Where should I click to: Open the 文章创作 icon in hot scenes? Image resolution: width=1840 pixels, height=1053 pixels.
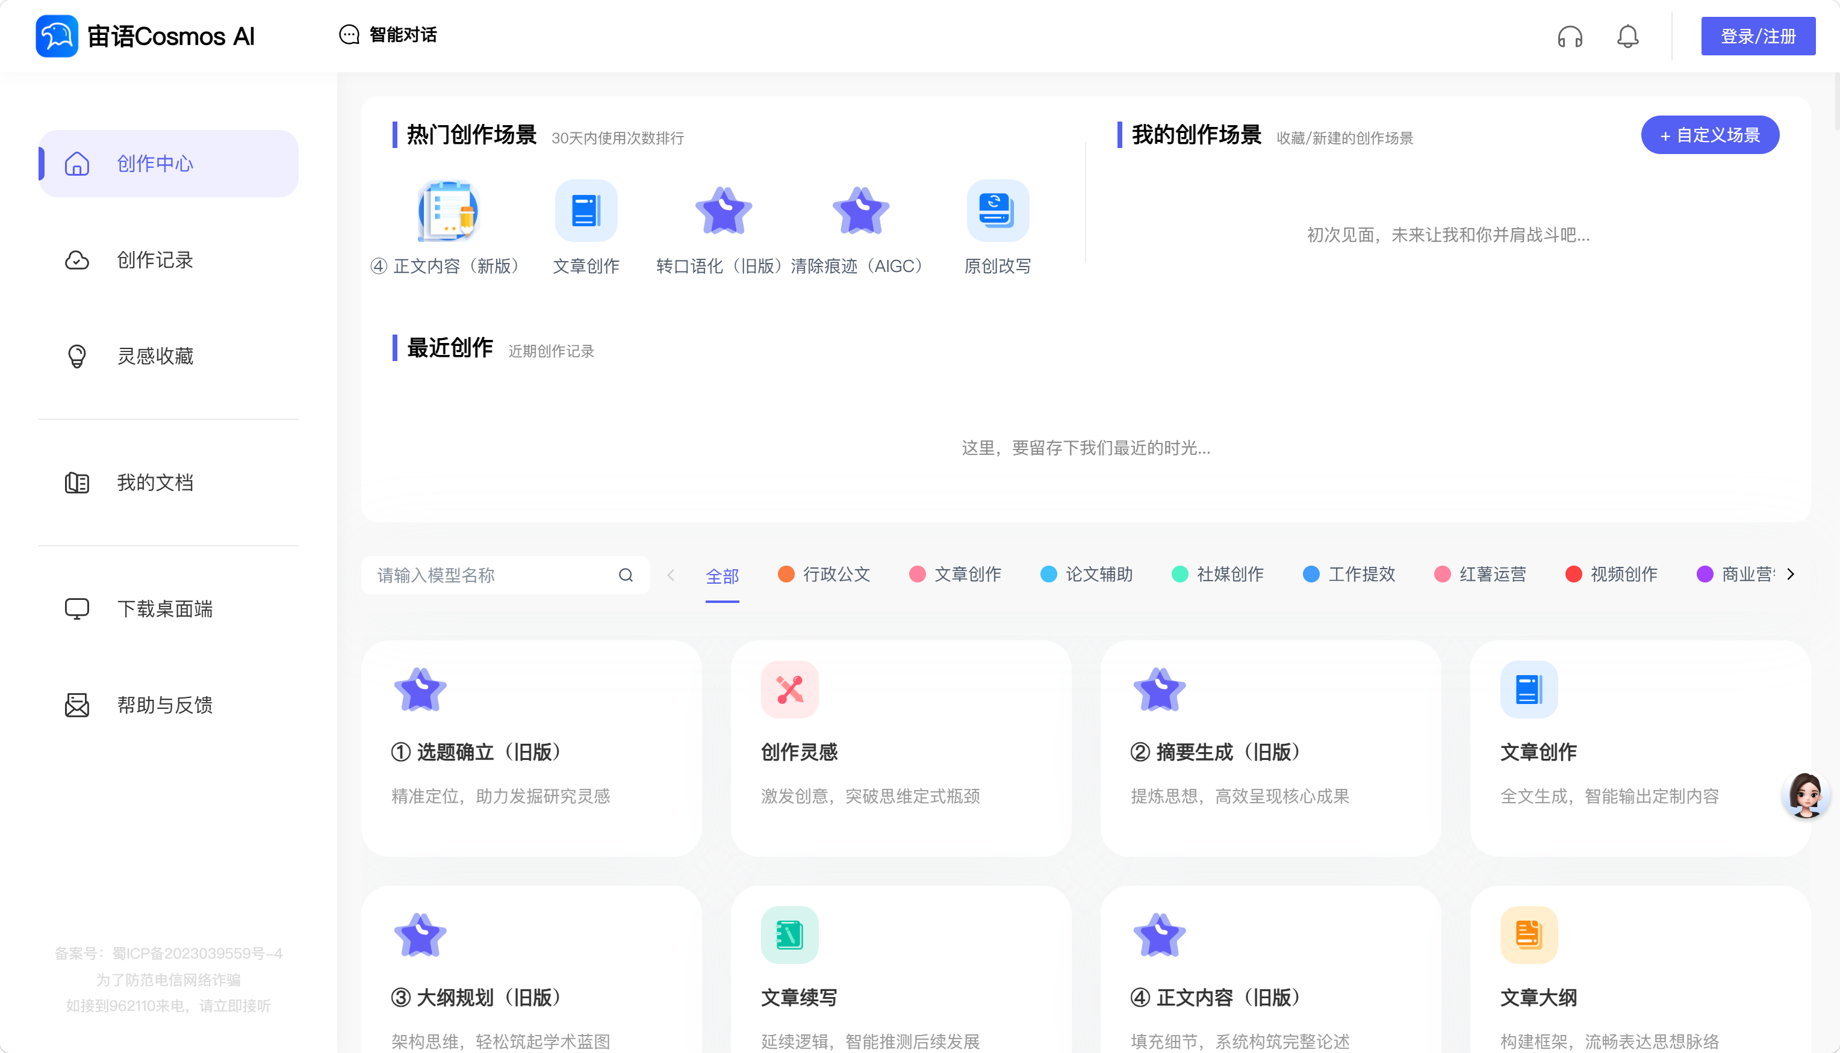[x=586, y=211]
